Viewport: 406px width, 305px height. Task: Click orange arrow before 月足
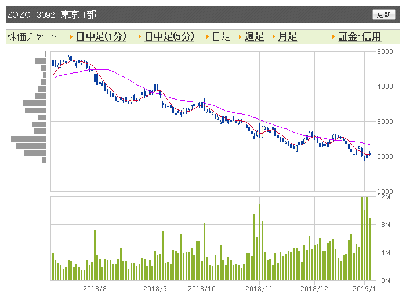273,37
